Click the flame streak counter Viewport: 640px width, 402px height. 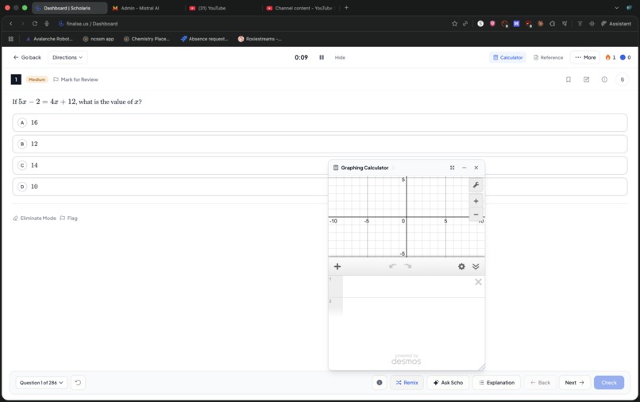(x=610, y=58)
